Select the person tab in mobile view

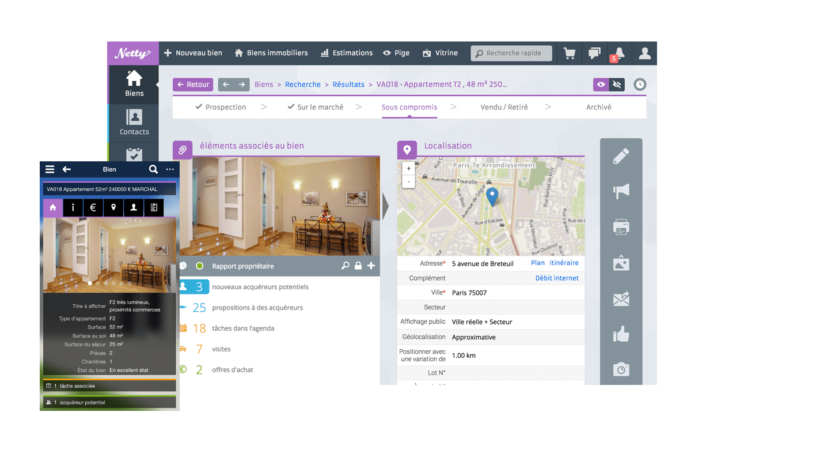click(134, 207)
